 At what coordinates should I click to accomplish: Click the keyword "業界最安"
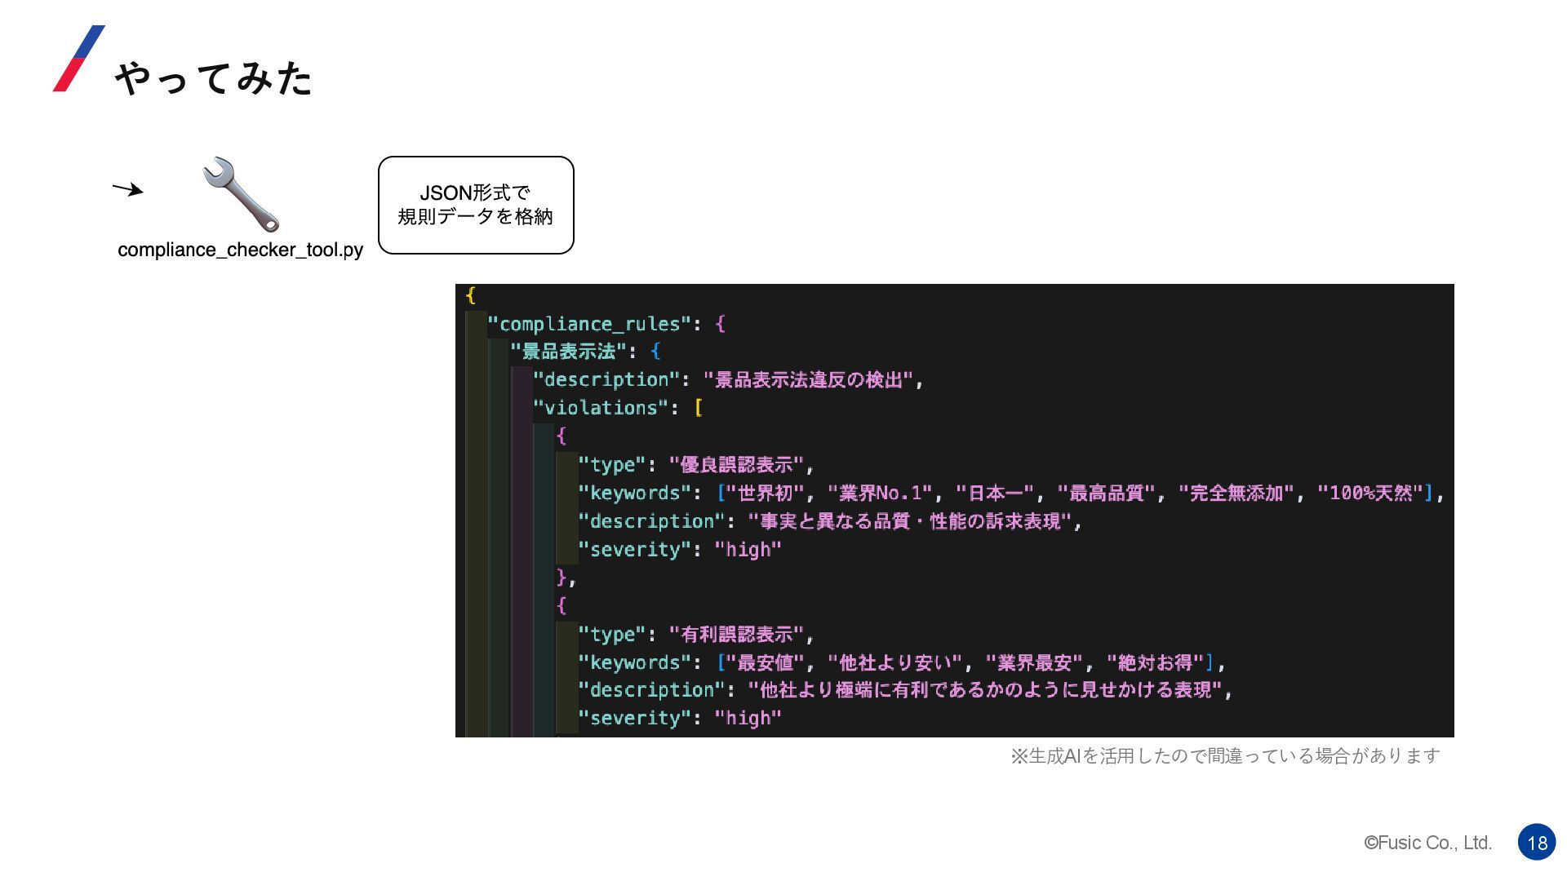[x=1034, y=662]
